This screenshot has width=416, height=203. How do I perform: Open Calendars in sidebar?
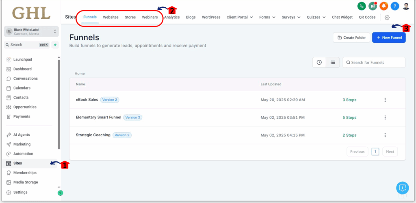[x=22, y=88]
